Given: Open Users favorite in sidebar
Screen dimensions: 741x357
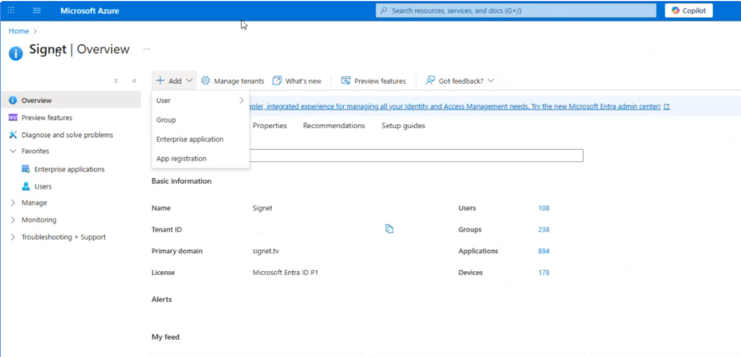Looking at the screenshot, I should tap(43, 187).
